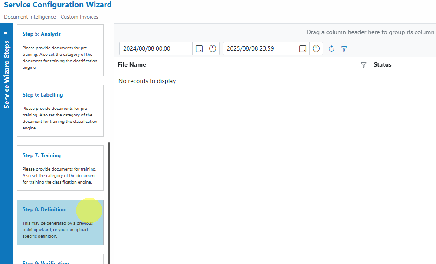Collapse the Service Wizard Steps sidebar
436x264 pixels.
pos(7,33)
